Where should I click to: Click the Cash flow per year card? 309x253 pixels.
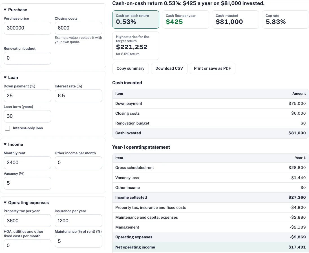tap(186, 19)
